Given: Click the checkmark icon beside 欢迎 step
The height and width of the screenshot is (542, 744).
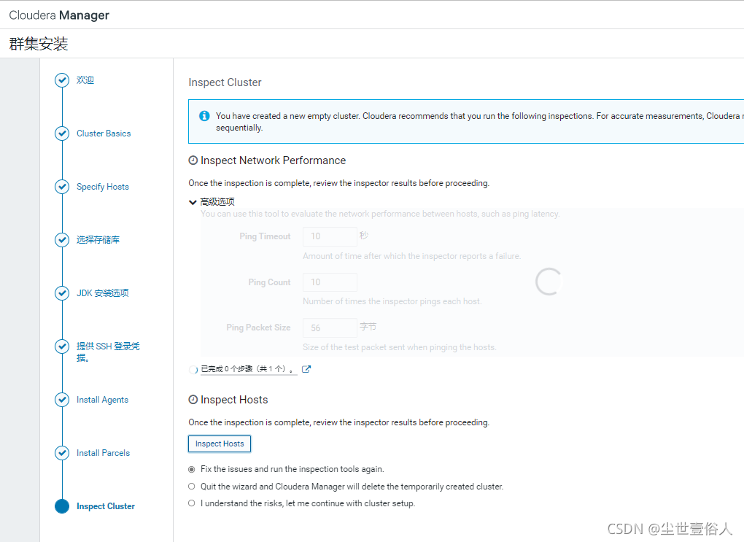Looking at the screenshot, I should [62, 80].
